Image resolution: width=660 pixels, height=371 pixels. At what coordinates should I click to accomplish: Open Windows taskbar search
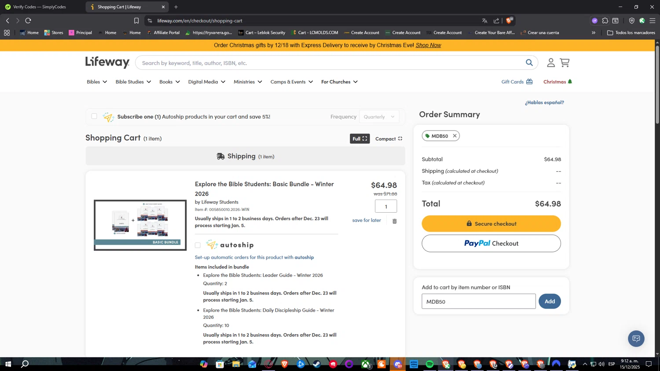pos(25,364)
